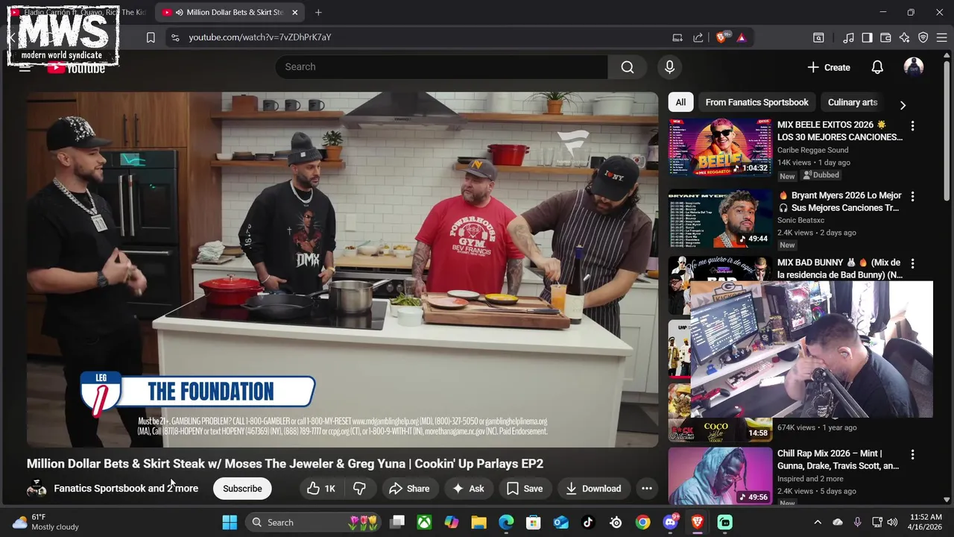This screenshot has height=537, width=954.
Task: Click the YouTube search magnifier button
Action: (x=628, y=67)
